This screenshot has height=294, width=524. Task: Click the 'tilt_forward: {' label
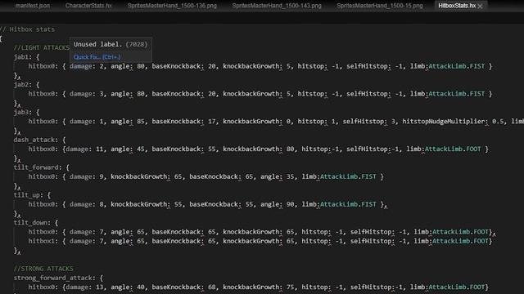(x=42, y=167)
